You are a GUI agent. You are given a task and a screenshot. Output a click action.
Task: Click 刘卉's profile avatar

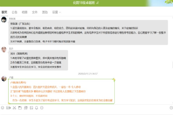coord(4,50)
